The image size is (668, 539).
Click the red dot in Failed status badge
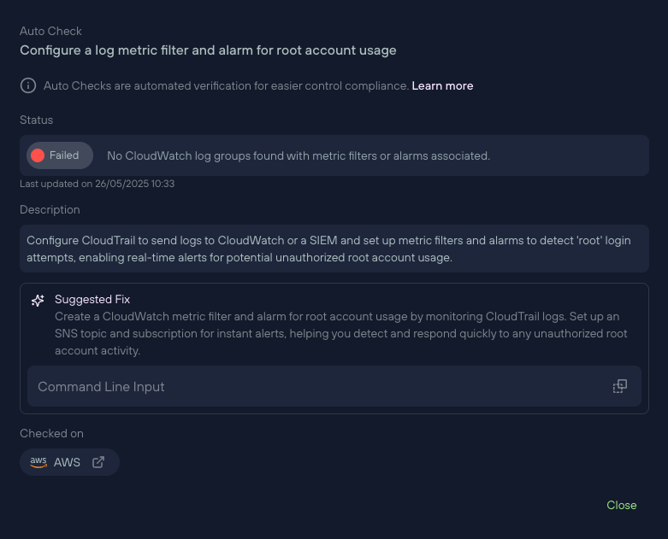point(38,155)
